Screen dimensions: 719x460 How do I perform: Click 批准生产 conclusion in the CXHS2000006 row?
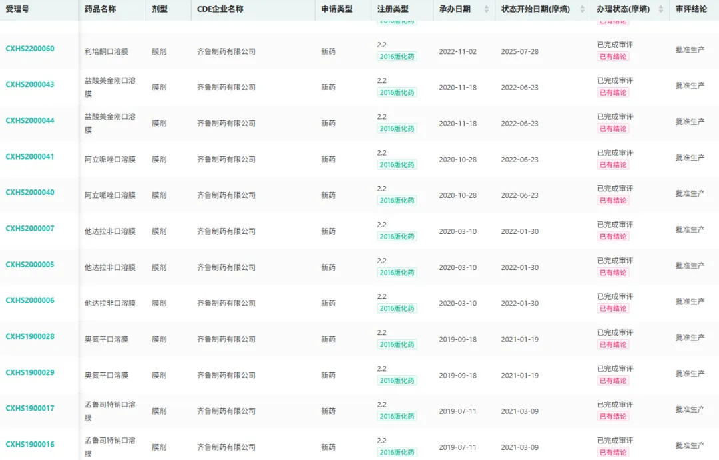690,301
